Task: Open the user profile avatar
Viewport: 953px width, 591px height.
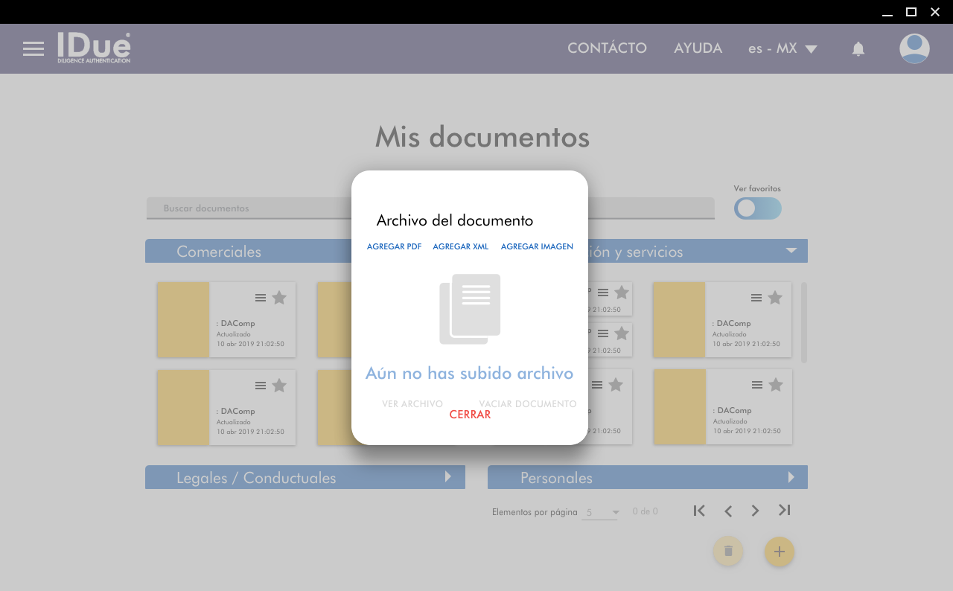Action: click(x=914, y=49)
